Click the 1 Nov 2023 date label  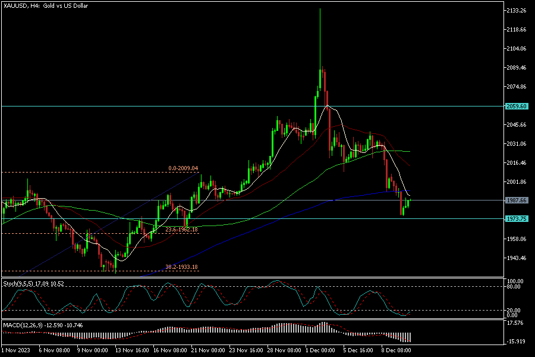pyautogui.click(x=15, y=351)
